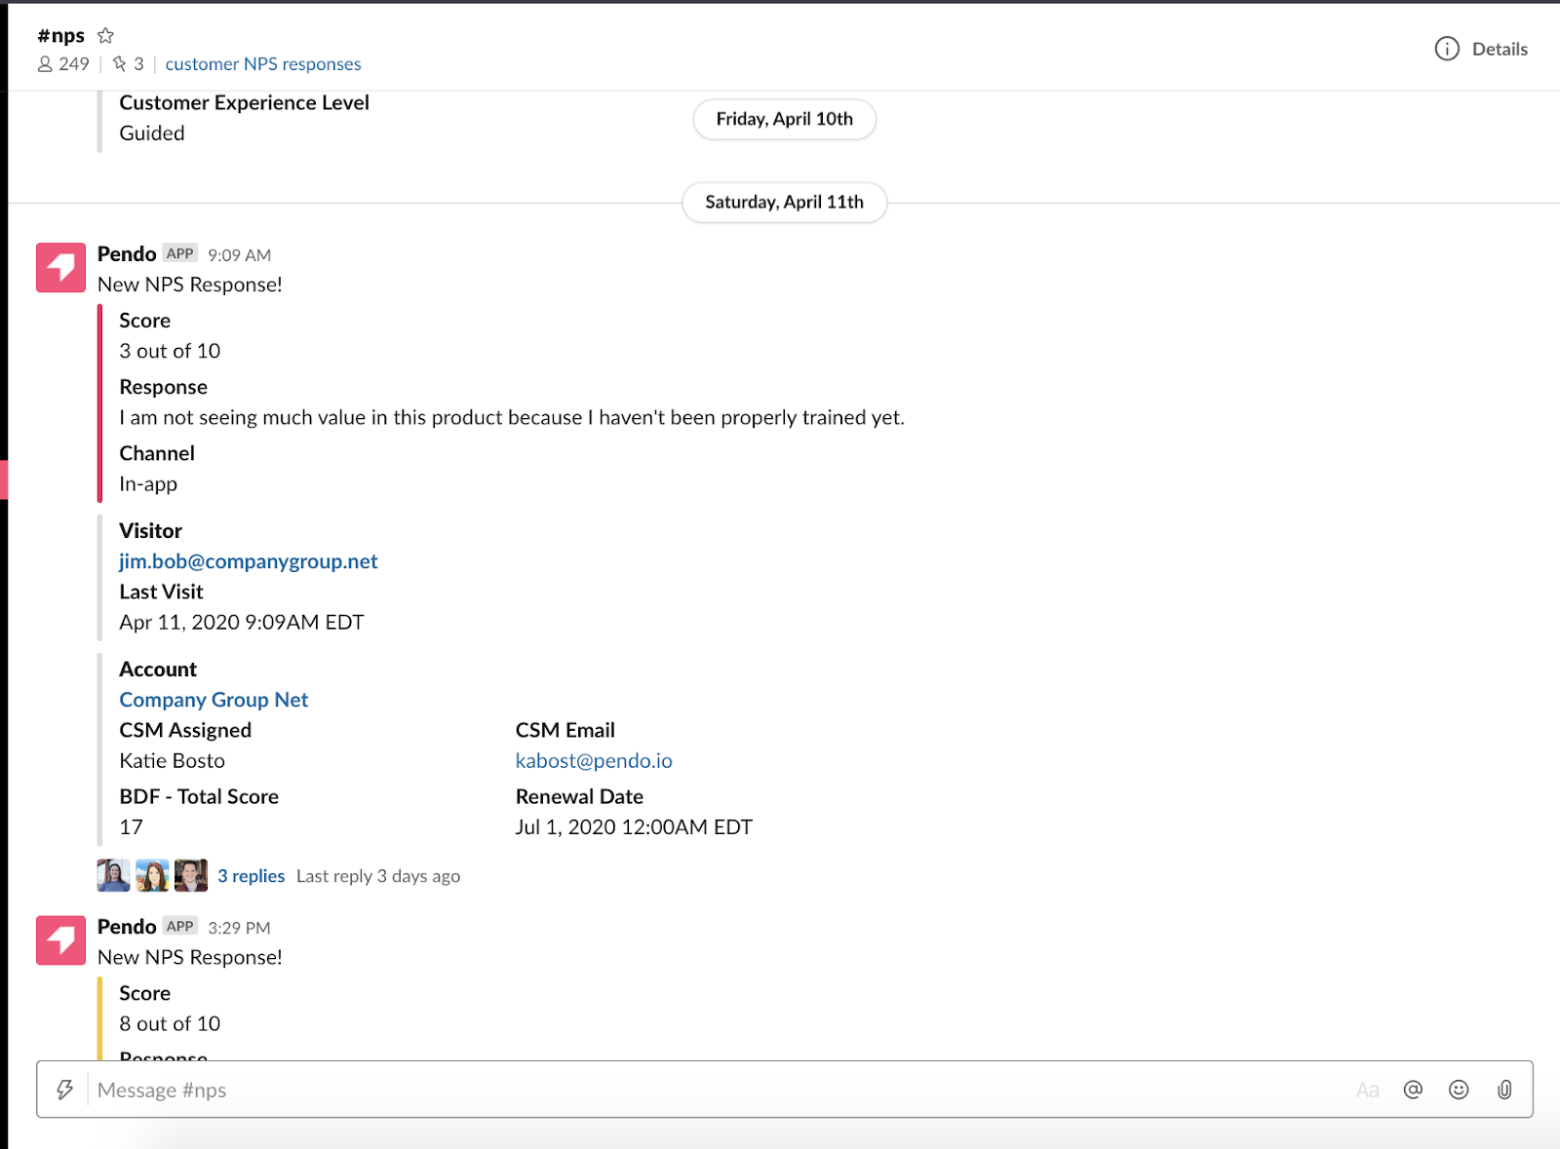Open the 3 replies thread

click(252, 876)
